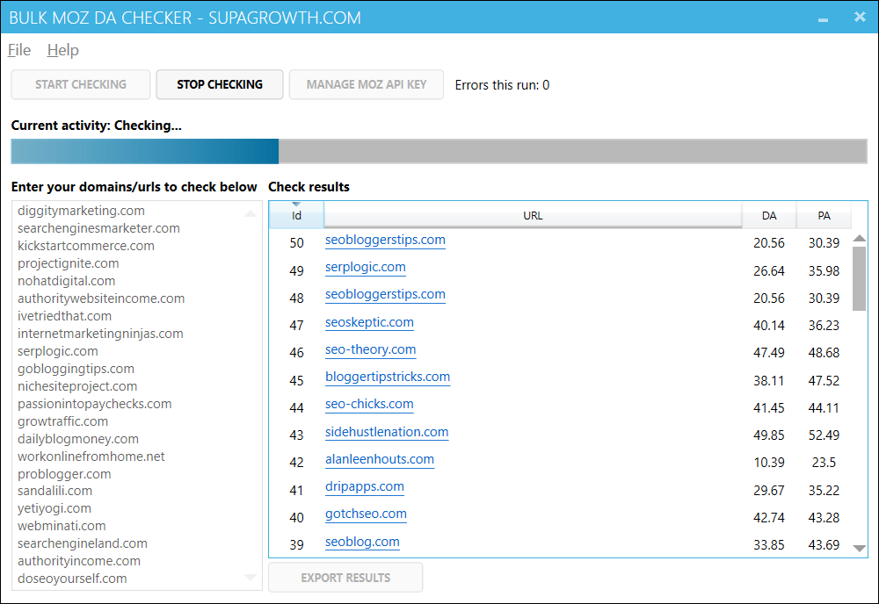Click the results scrollbar thumb
Image resolution: width=879 pixels, height=604 pixels.
click(860, 278)
